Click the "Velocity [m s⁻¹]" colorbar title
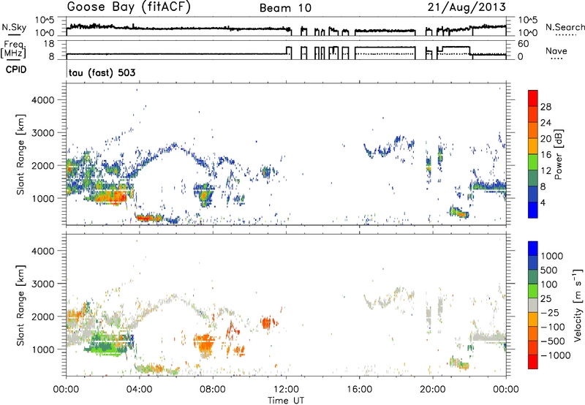The image size is (585, 405). pyautogui.click(x=578, y=305)
